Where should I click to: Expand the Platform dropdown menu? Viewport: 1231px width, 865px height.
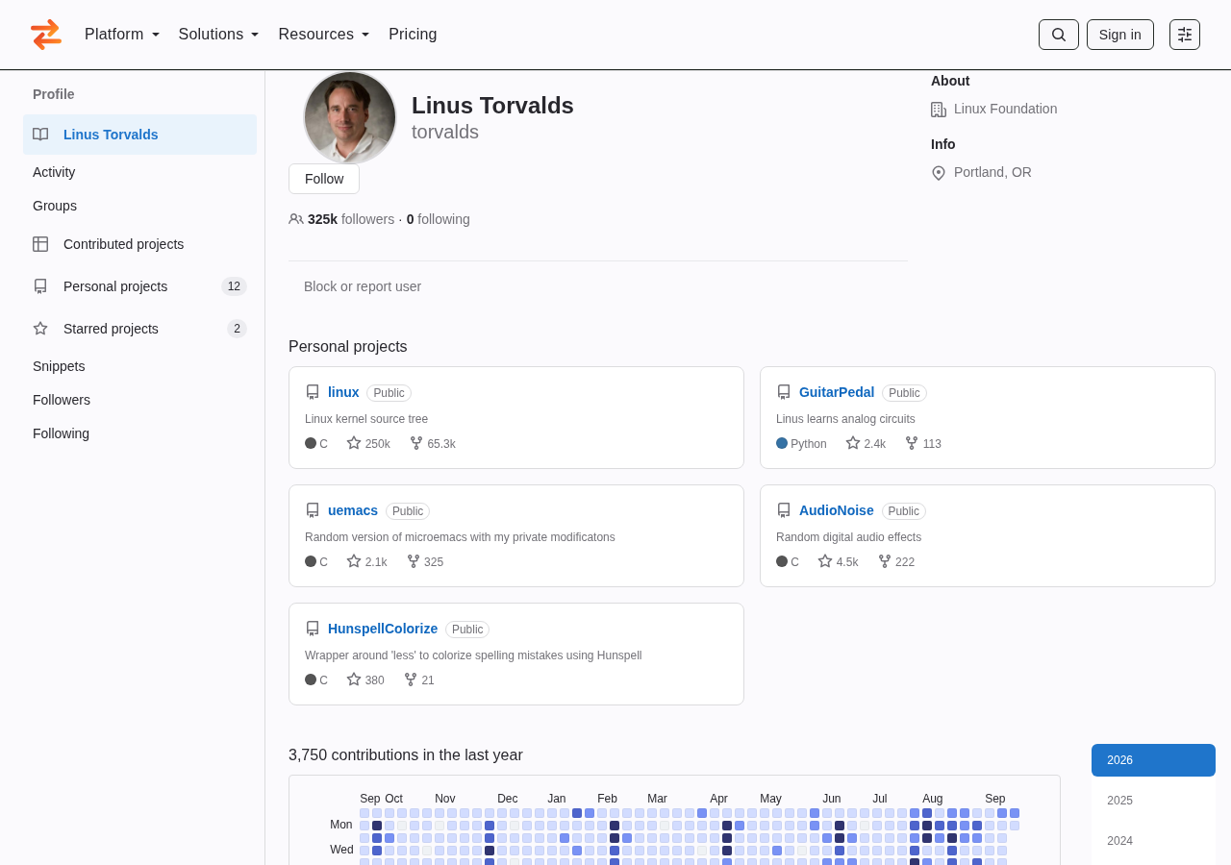(x=122, y=35)
